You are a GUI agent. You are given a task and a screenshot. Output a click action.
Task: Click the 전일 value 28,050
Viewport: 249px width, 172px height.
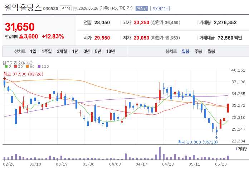pyautogui.click(x=102, y=22)
